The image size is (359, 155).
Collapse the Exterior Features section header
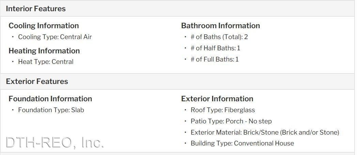pos(177,81)
